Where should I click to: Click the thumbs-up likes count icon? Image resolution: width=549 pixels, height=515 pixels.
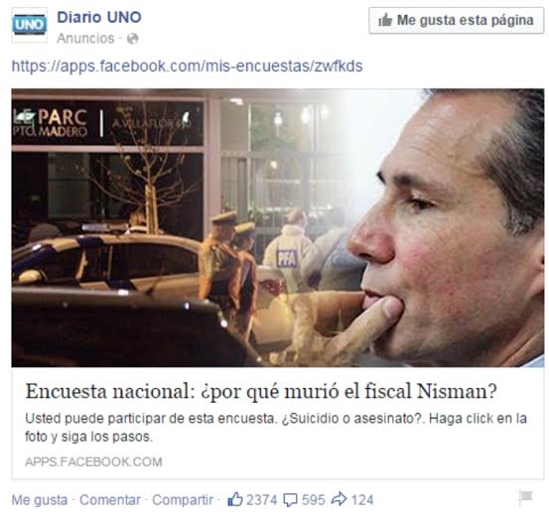(x=235, y=499)
